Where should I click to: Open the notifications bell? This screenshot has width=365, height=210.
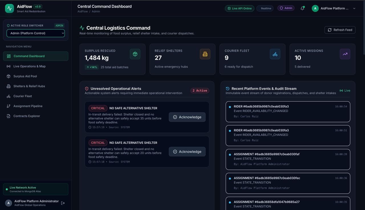coord(302,8)
